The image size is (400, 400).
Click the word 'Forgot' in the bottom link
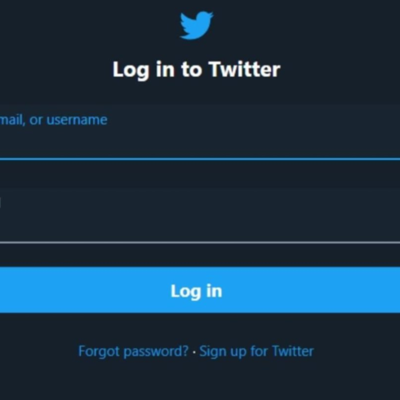(x=99, y=352)
